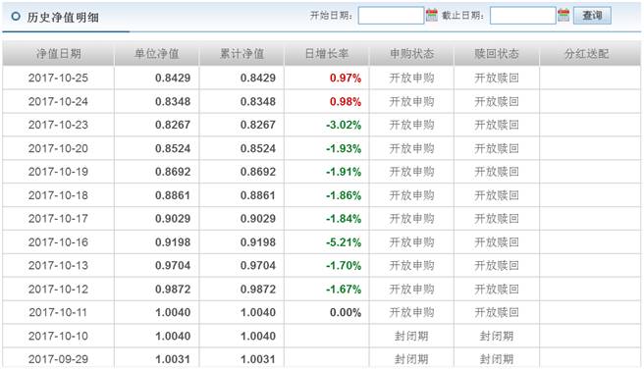Click the -1.67% daily growth value
644x371 pixels.
[344, 289]
